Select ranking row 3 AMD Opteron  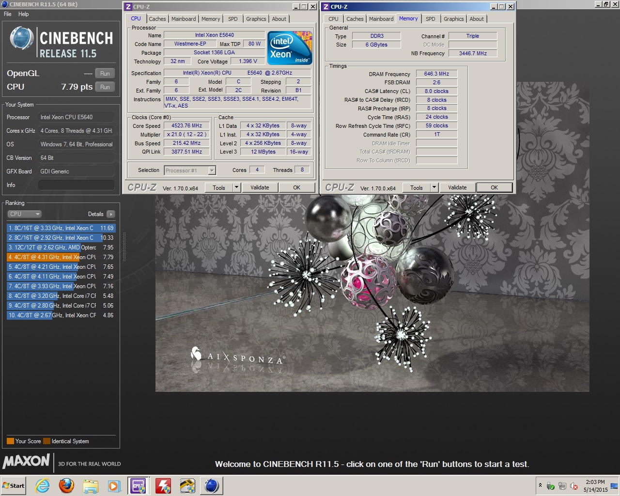(61, 248)
